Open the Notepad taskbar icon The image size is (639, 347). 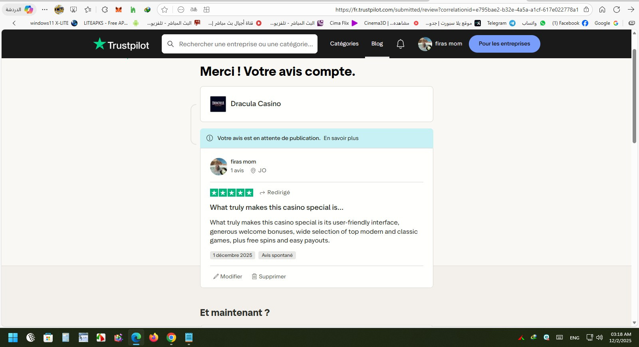point(189,337)
